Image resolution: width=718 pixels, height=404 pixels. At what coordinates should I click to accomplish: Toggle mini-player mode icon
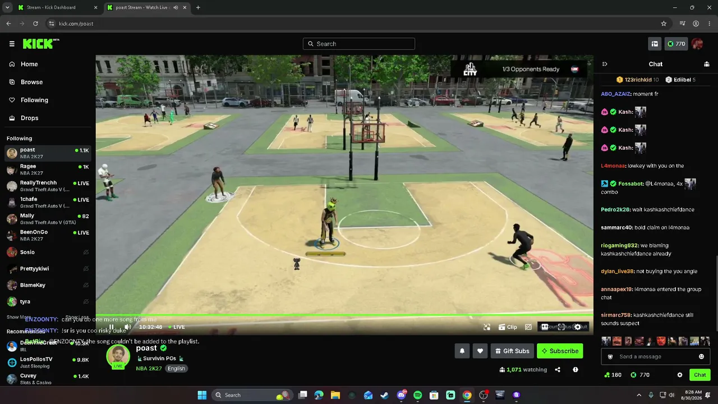click(x=487, y=327)
